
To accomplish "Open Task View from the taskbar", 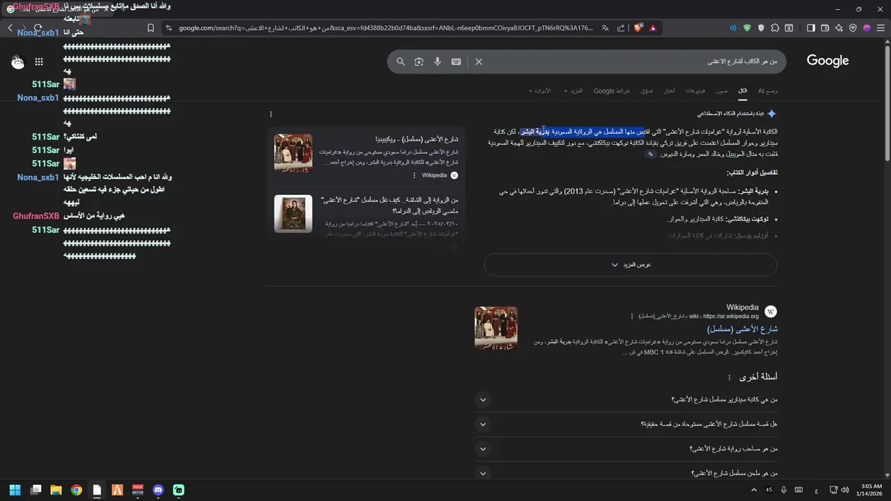I will click(36, 490).
